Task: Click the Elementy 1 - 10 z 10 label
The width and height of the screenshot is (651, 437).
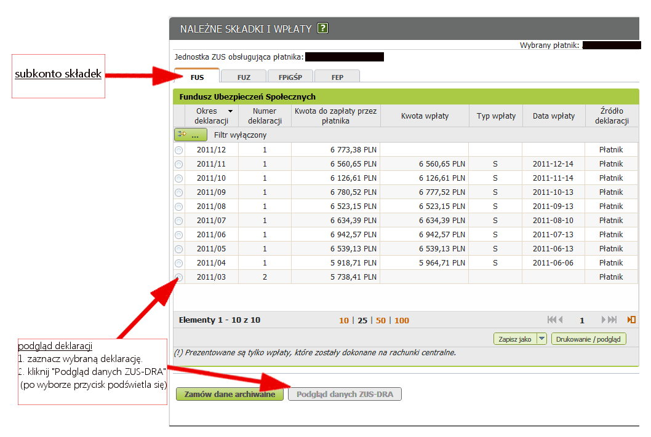Action: [219, 320]
